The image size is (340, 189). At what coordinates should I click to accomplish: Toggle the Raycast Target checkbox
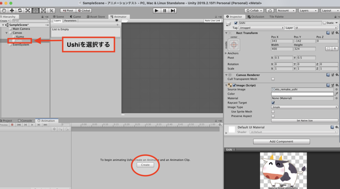273,103
